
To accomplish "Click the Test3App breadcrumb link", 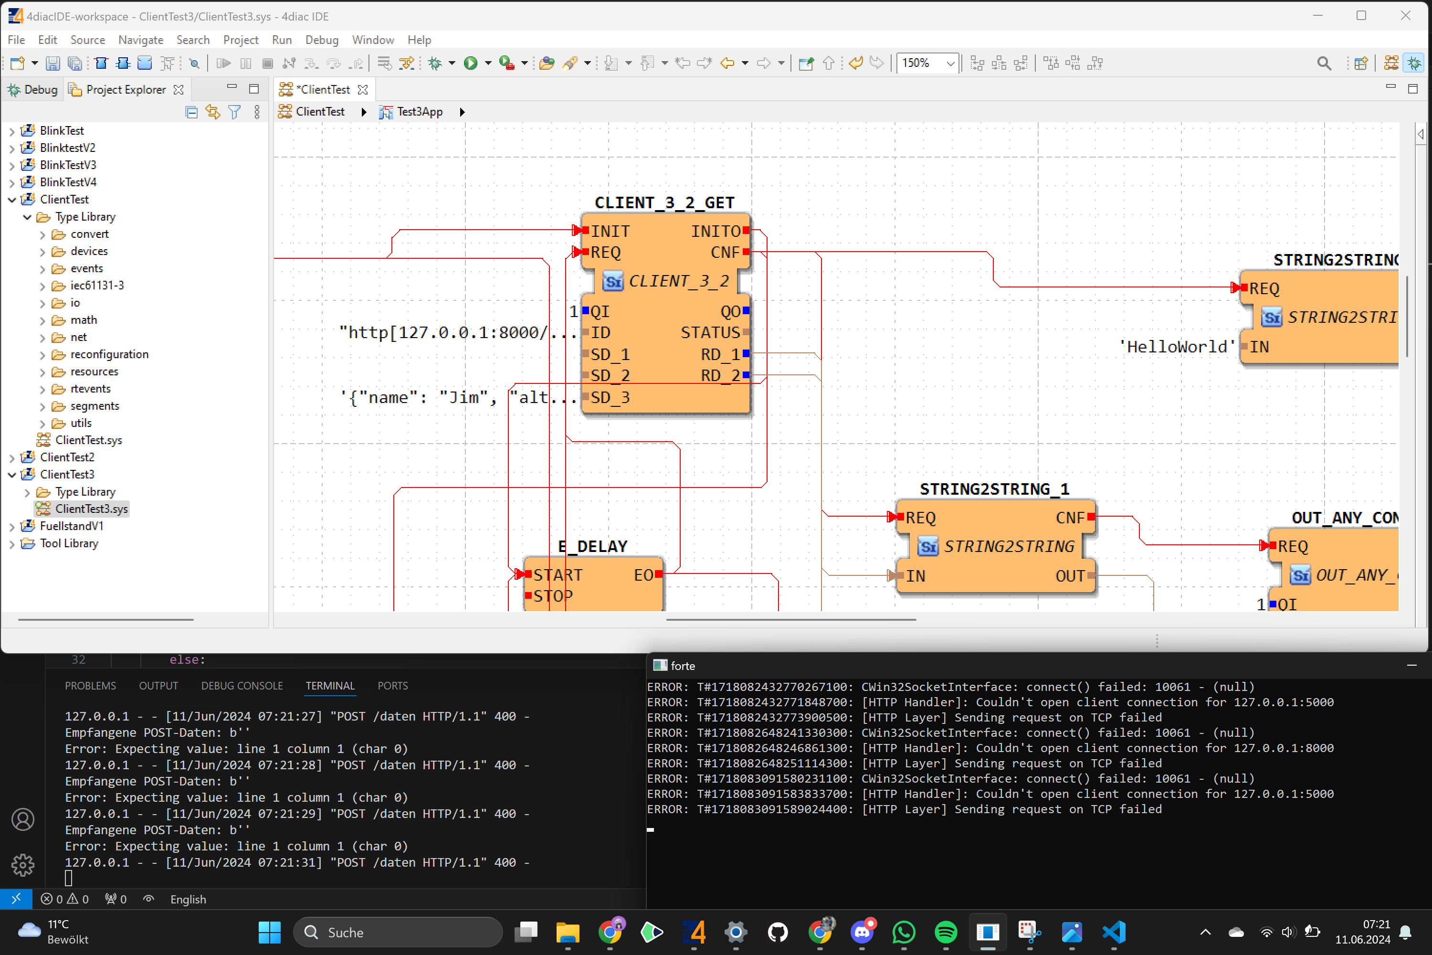I will pos(419,112).
